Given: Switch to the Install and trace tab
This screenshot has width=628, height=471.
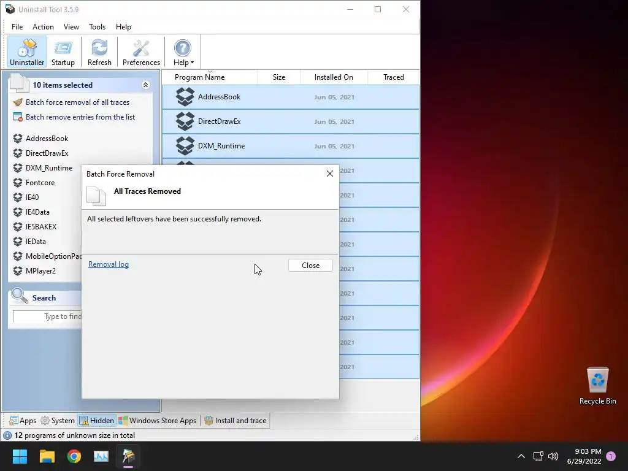Looking at the screenshot, I should [235, 421].
